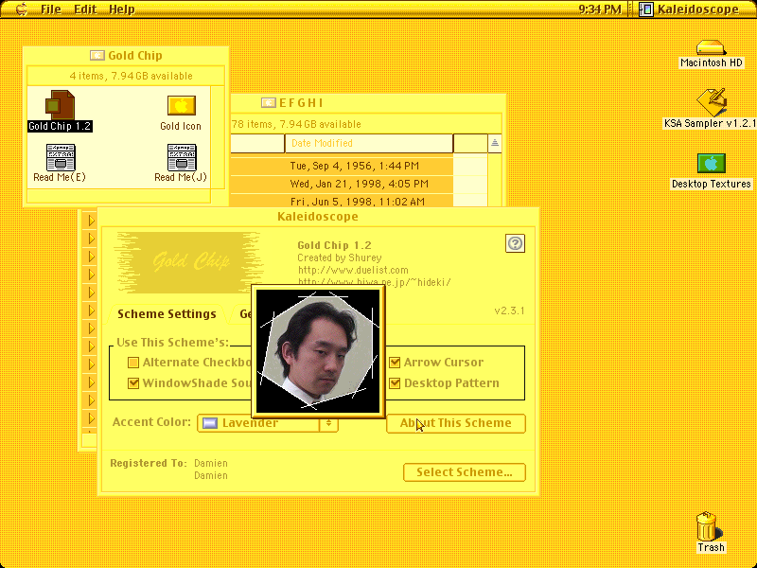Click the scheme author's portrait photo

(318, 351)
